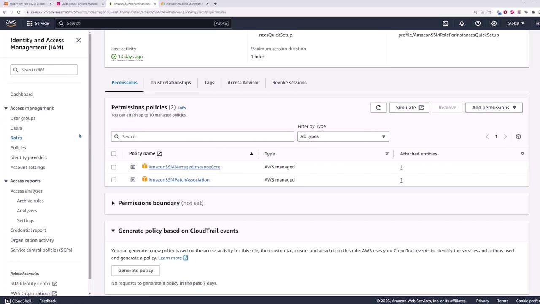Click the AmazonSSMManagedInstanceCore policy cube icon

click(x=144, y=166)
